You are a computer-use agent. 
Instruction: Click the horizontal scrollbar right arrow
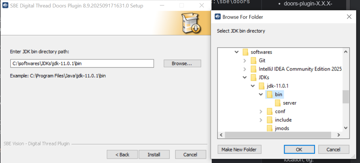point(339,135)
